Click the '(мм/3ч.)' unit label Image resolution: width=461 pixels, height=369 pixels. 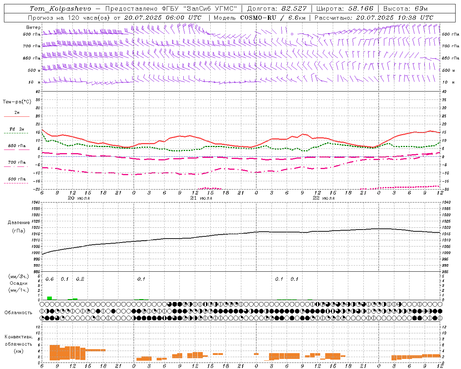pos(18,276)
